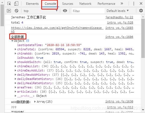Expand the Array(25) log value
Screen dimensions: 145x113
(35, 102)
